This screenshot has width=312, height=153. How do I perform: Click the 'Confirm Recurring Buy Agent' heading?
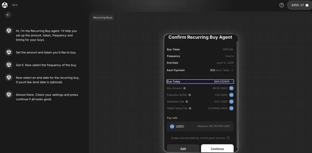pyautogui.click(x=200, y=37)
